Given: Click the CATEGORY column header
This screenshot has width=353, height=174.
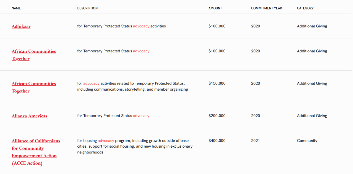Looking at the screenshot, I should click(305, 8).
